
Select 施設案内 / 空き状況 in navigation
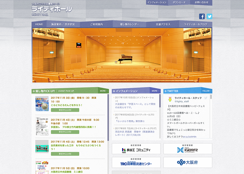(63, 24)
